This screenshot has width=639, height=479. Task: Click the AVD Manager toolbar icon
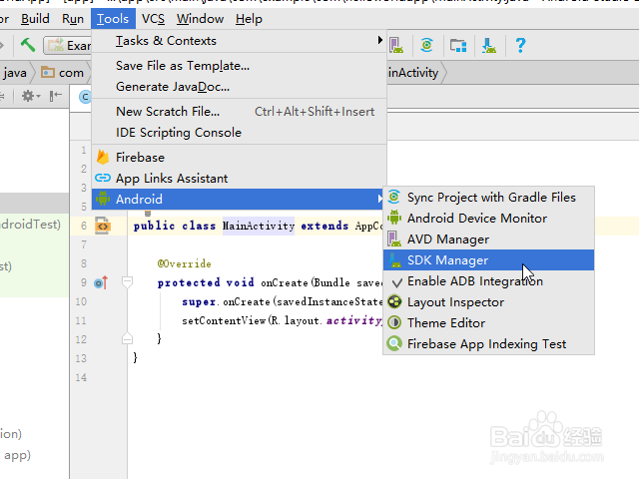click(395, 45)
